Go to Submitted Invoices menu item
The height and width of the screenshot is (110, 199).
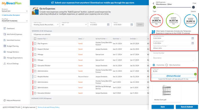click(13, 40)
